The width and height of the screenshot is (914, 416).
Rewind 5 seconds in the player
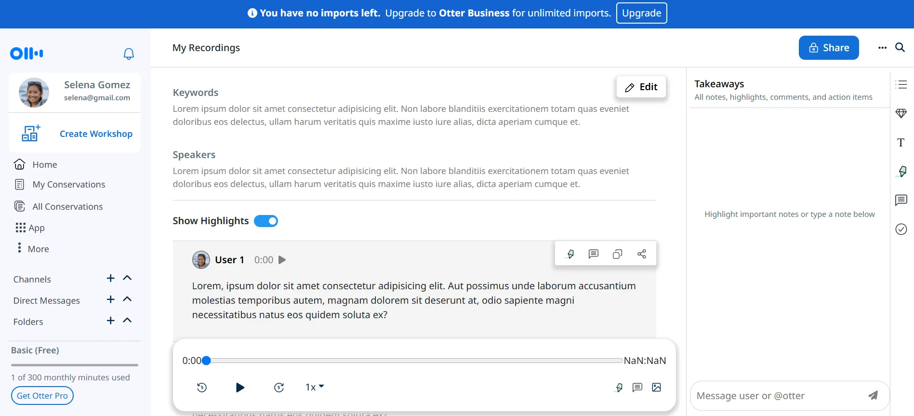[202, 387]
